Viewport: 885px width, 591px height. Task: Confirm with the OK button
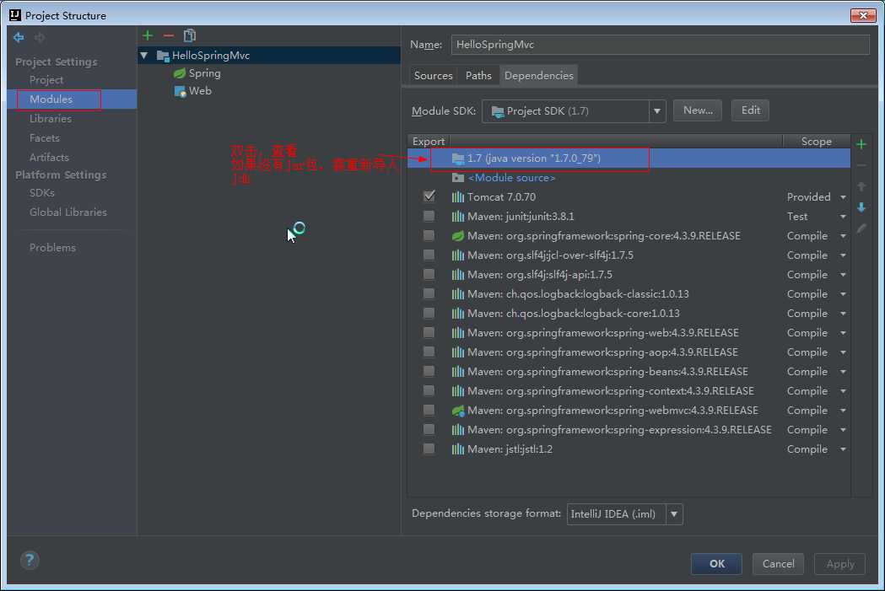tap(717, 564)
